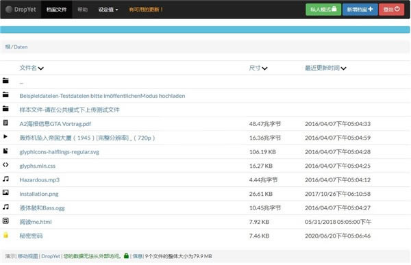This screenshot has height=265, width=411.
Task: Click the image icon beside installation.png
Action: (5, 192)
